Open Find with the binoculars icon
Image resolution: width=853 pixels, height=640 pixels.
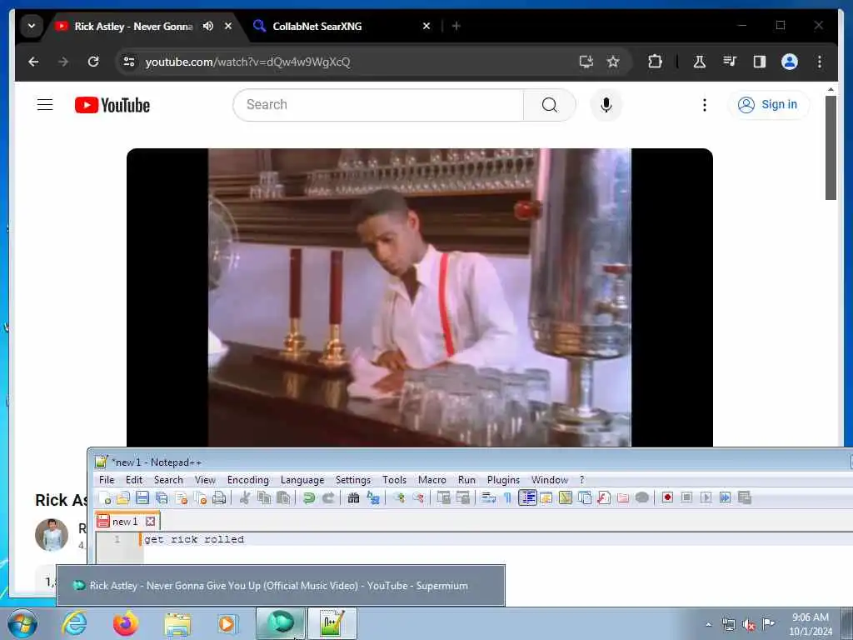353,498
